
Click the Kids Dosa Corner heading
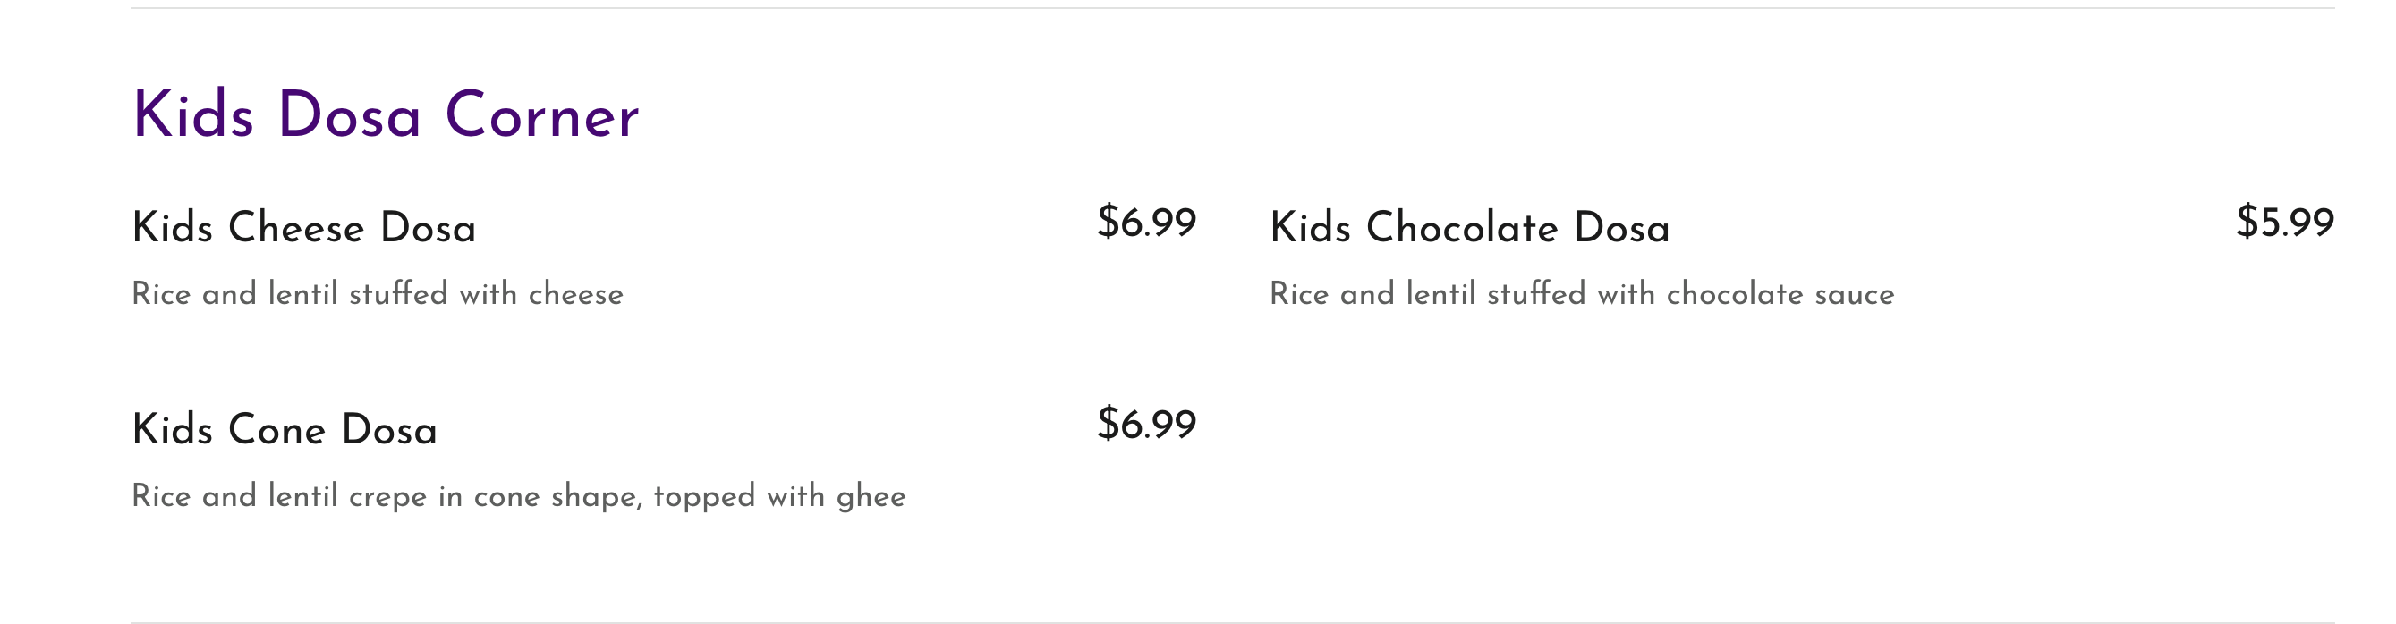click(x=385, y=116)
